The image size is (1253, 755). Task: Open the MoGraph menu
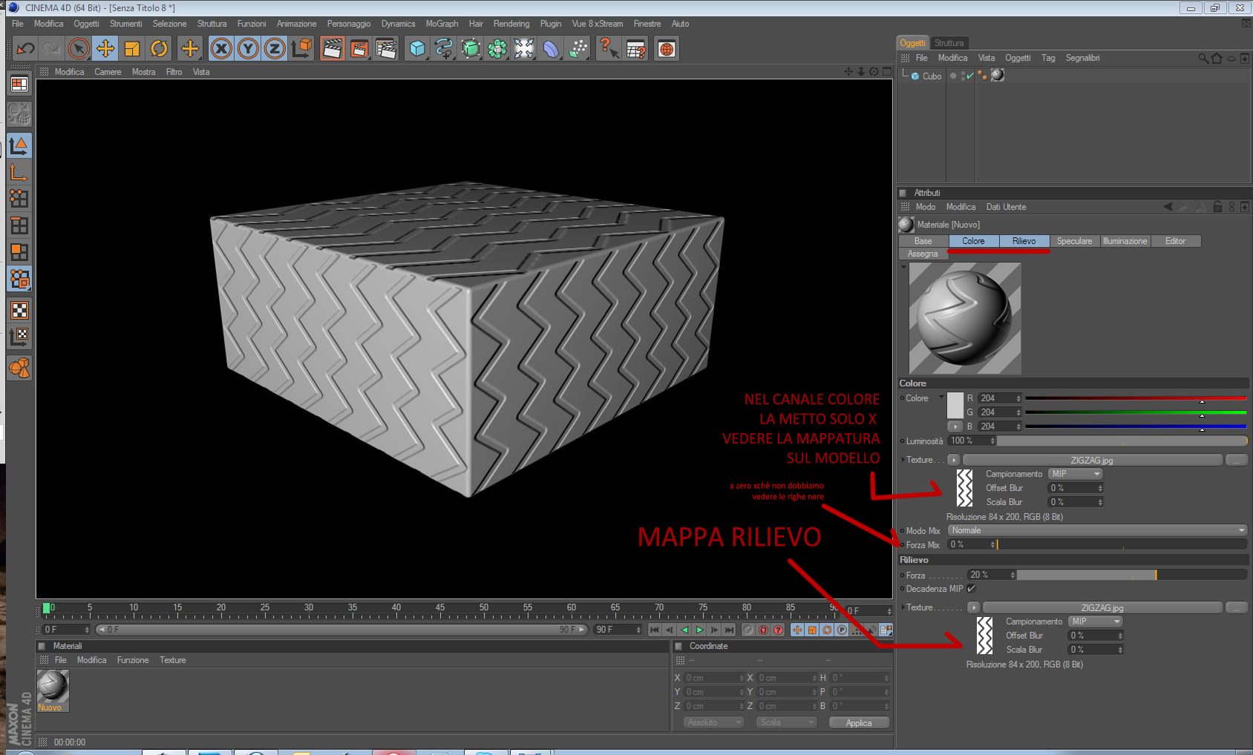click(x=442, y=24)
